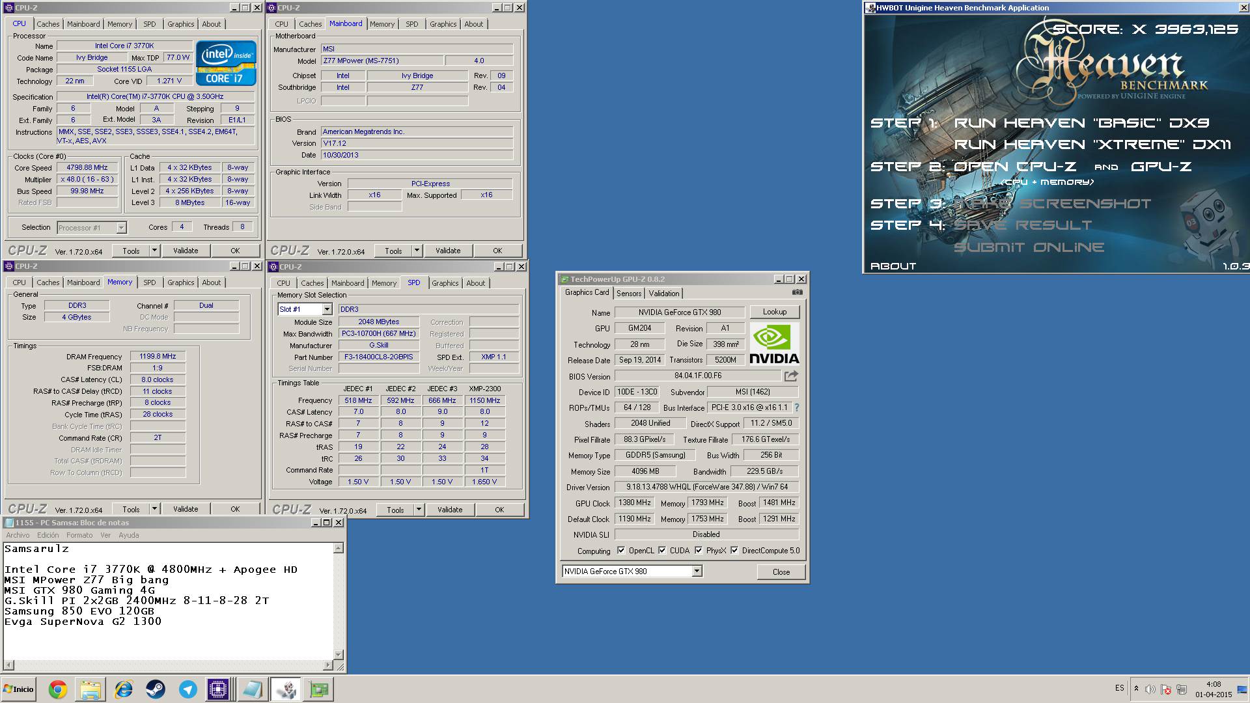Launch Internet Explorer from the taskbar

tap(123, 689)
